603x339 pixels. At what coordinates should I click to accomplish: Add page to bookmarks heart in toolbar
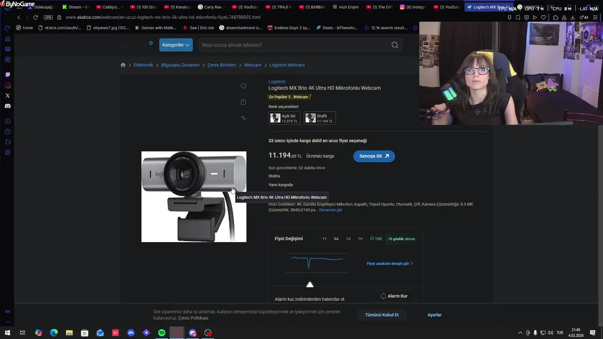pyautogui.click(x=543, y=17)
